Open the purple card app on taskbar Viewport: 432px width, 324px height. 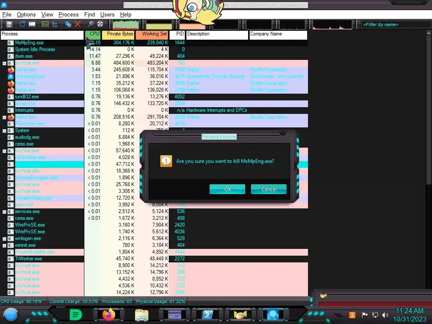click(175, 315)
